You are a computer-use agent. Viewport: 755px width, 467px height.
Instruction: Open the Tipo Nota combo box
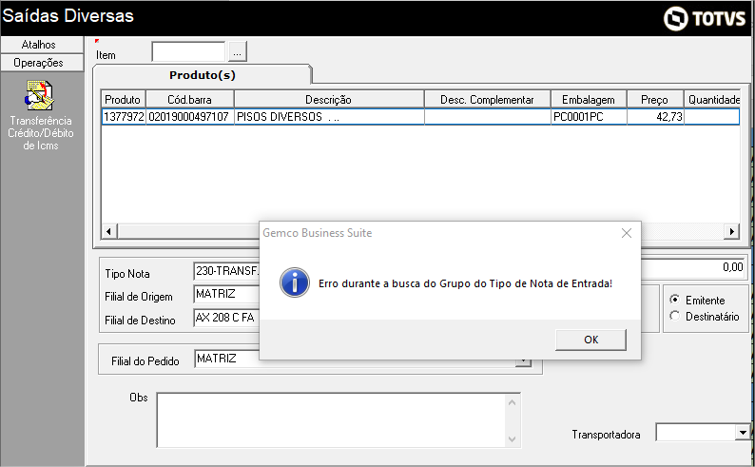pyautogui.click(x=226, y=271)
